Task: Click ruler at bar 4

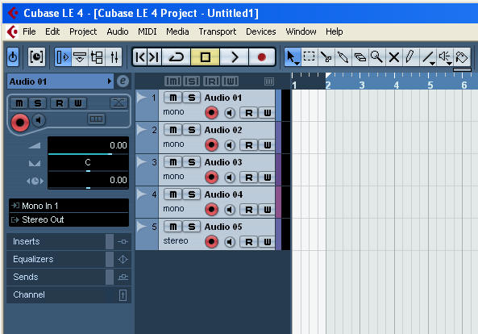Action: click(396, 85)
